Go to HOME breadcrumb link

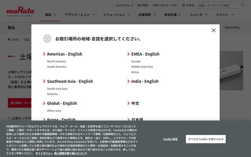15,39
